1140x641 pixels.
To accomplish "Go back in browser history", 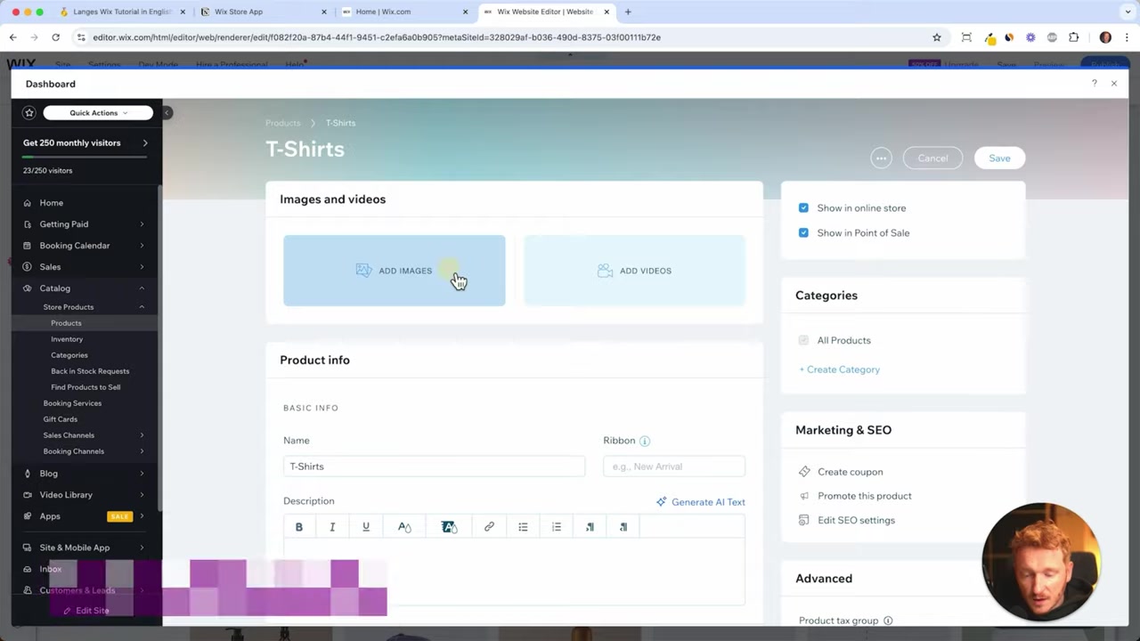I will click(x=12, y=37).
